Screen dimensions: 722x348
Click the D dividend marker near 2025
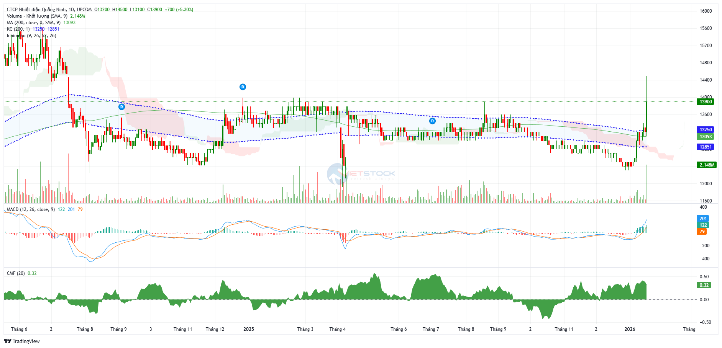(x=243, y=87)
